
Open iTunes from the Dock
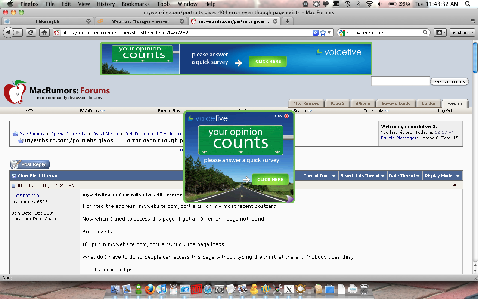(161, 289)
